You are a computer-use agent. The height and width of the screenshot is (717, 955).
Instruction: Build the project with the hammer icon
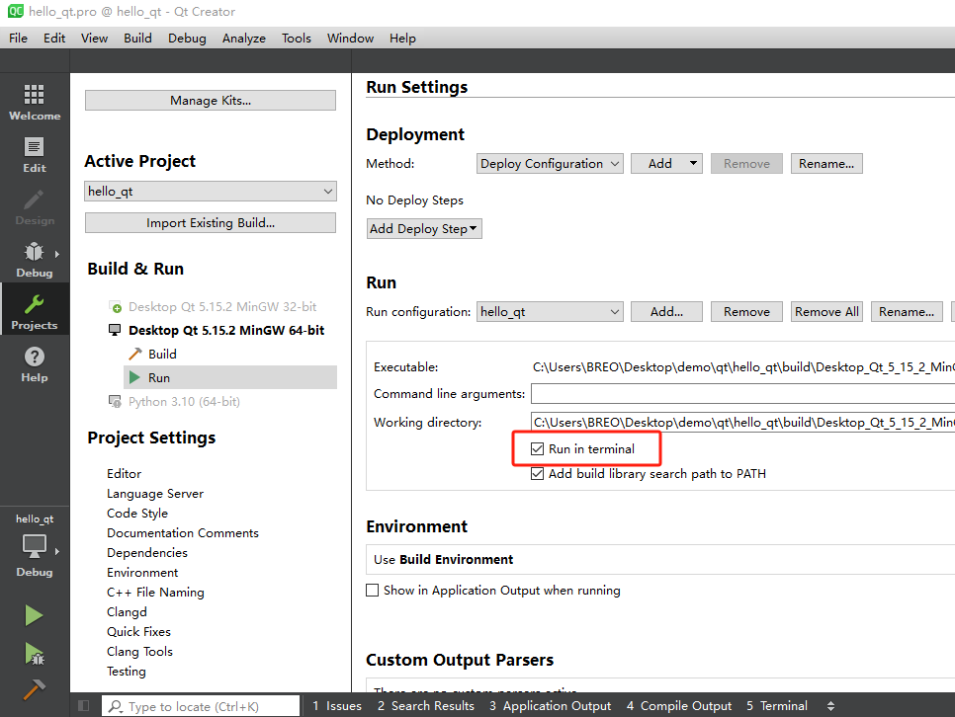coord(34,689)
